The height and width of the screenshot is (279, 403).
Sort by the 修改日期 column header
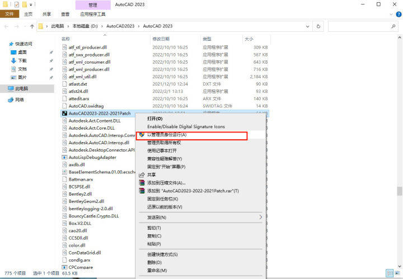tap(161, 39)
